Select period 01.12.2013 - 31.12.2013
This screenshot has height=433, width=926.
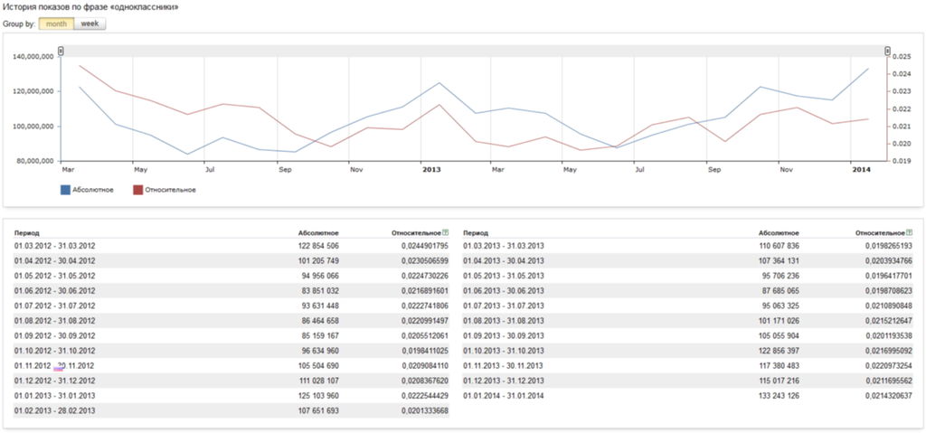(504, 381)
